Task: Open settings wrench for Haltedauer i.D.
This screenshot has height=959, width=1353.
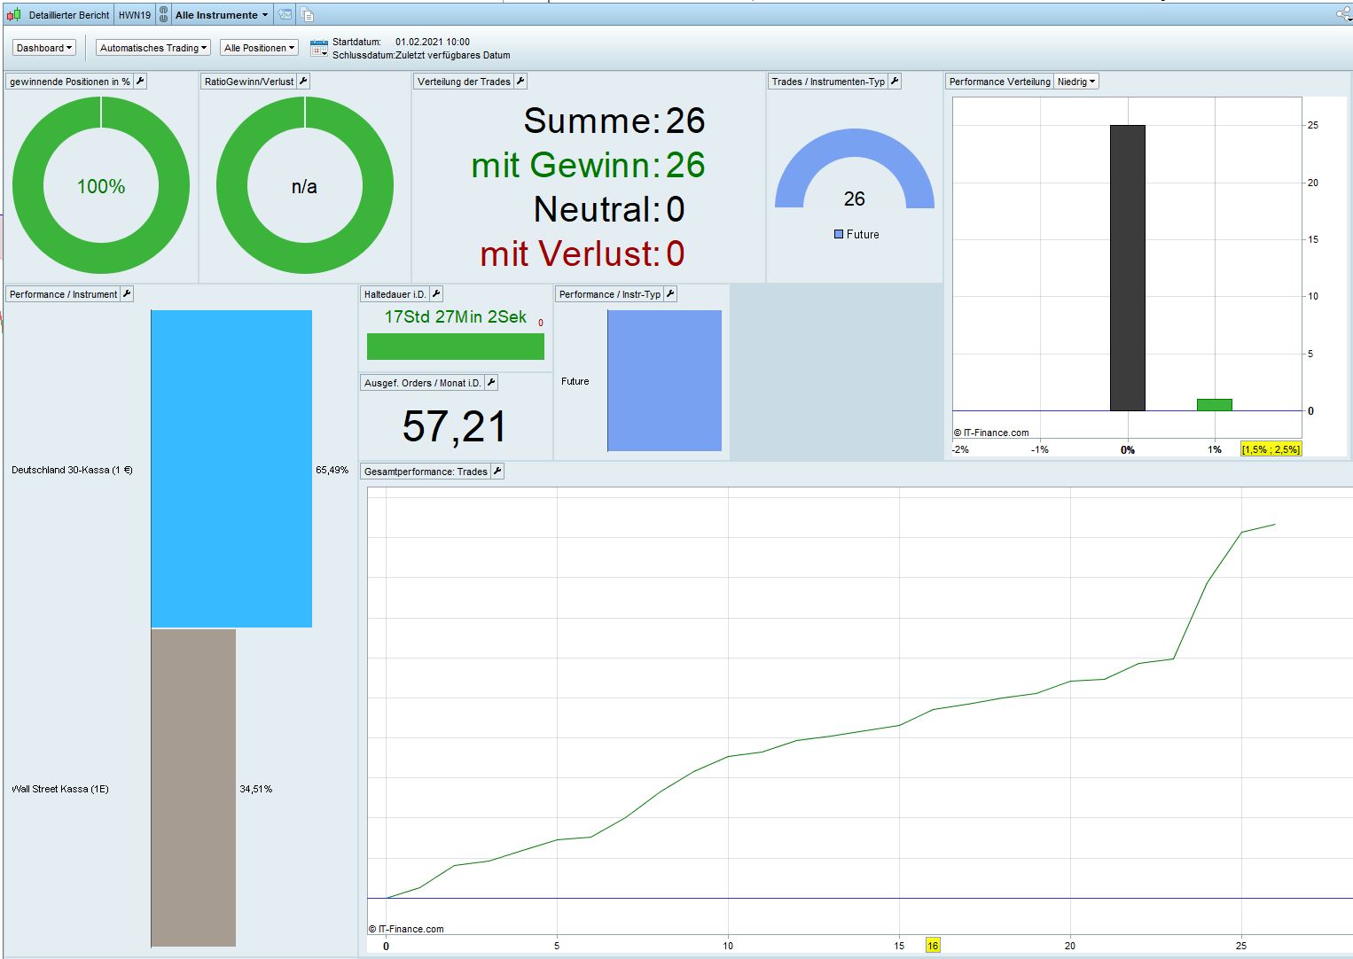Action: pyautogui.click(x=436, y=294)
